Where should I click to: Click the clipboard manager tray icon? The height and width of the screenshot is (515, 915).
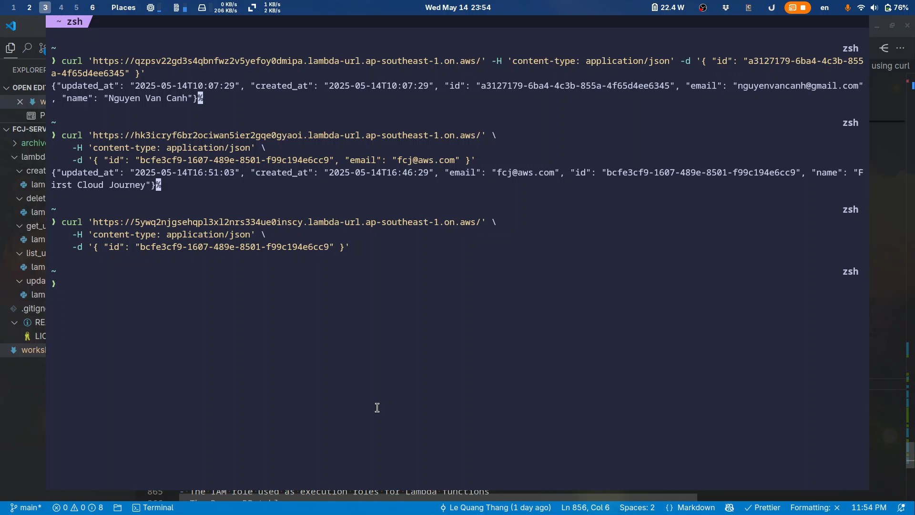749,8
